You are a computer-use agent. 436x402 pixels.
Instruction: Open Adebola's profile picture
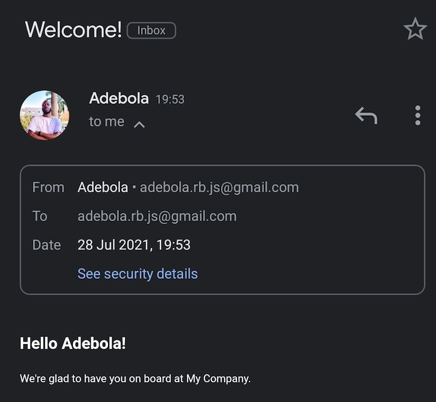pyautogui.click(x=44, y=115)
